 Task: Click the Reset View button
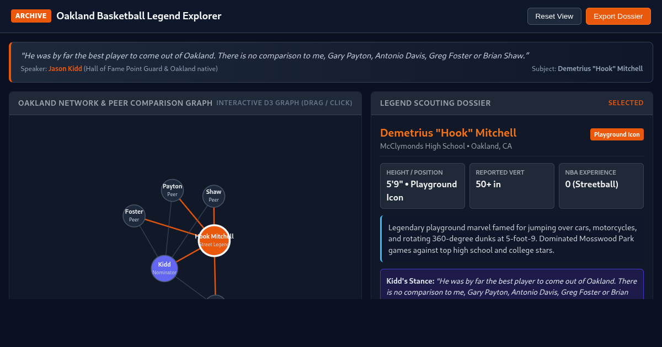pos(554,16)
